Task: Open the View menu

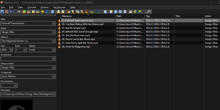Action: [x=20, y=7]
